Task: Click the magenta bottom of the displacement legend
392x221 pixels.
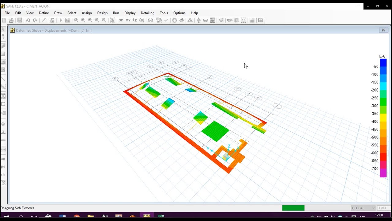Action: coord(383,173)
